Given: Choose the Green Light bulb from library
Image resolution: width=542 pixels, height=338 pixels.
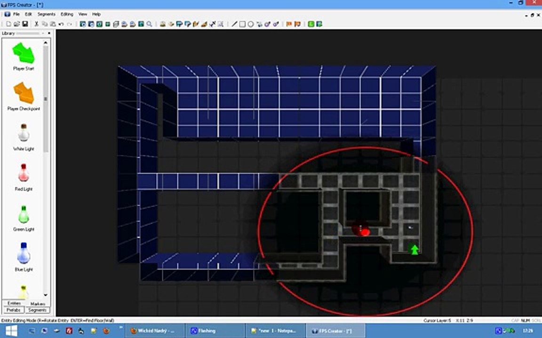Looking at the screenshot, I should (x=24, y=214).
